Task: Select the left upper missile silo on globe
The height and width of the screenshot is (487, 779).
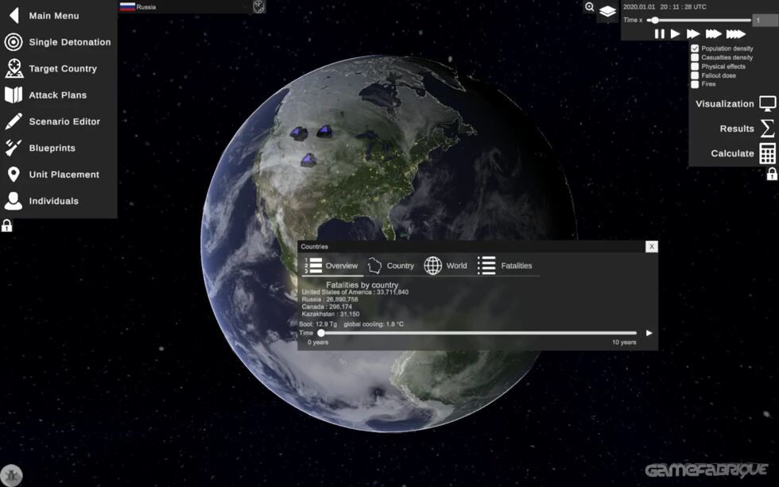Action: click(x=299, y=133)
